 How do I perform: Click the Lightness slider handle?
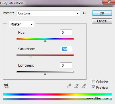45,74
